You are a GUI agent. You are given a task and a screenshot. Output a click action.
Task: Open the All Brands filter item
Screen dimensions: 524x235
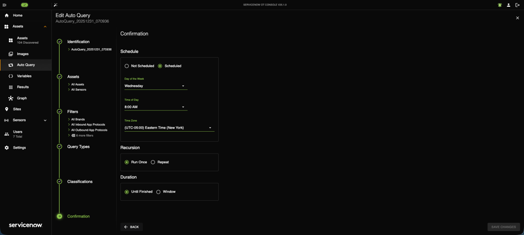[76, 119]
